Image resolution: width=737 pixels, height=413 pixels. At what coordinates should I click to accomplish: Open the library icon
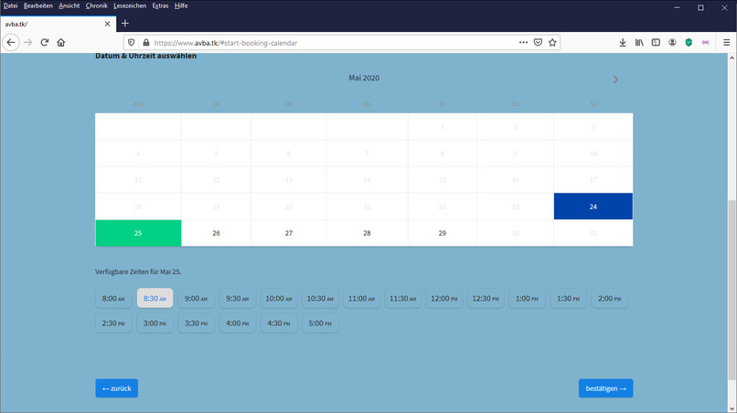pyautogui.click(x=639, y=42)
